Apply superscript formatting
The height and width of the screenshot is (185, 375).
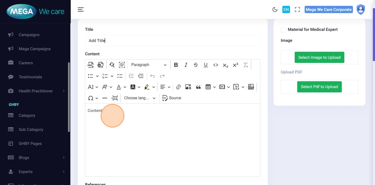(235, 65)
